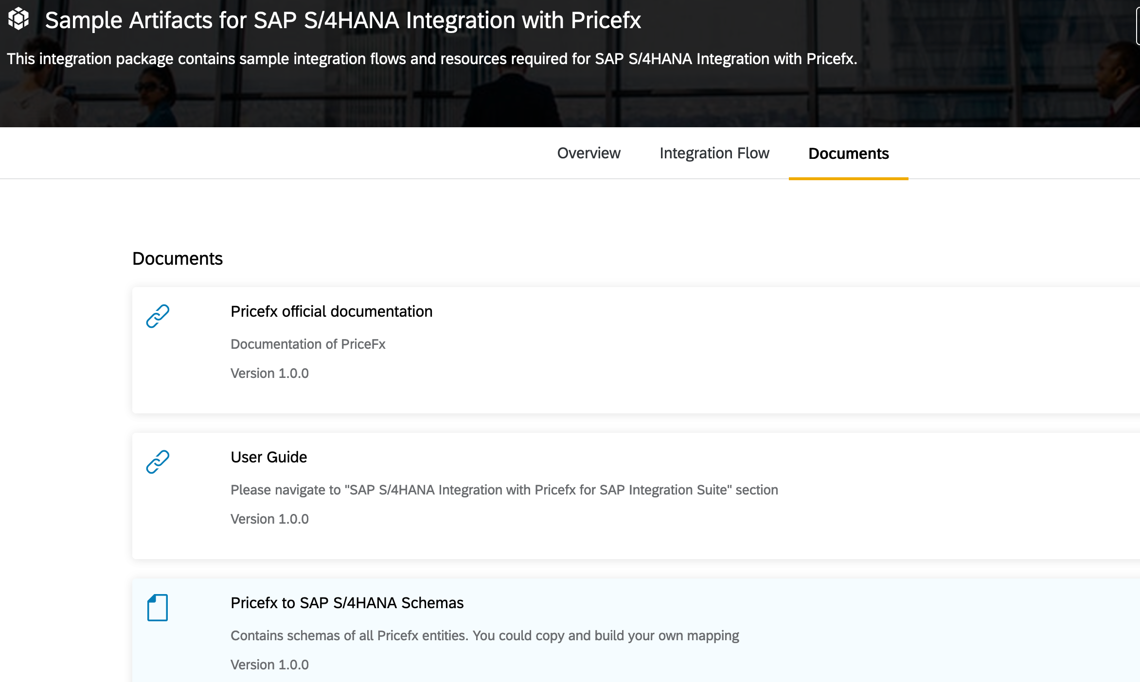Image resolution: width=1140 pixels, height=682 pixels.
Task: Open Pricefx official documentation link
Action: coord(331,311)
